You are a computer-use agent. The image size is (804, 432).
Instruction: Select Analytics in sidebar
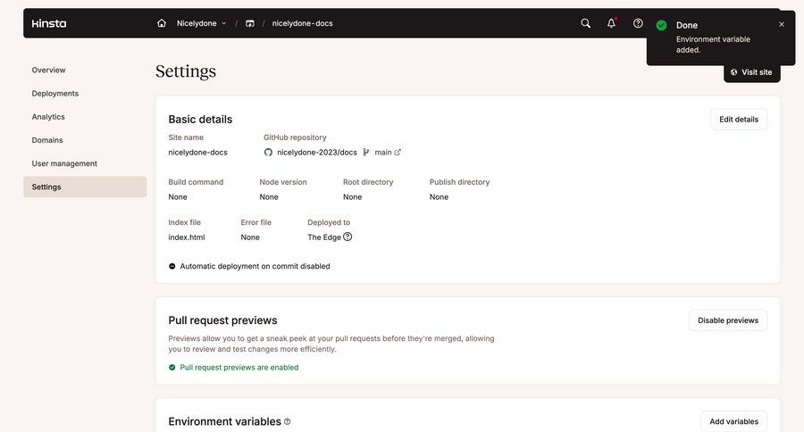(48, 117)
